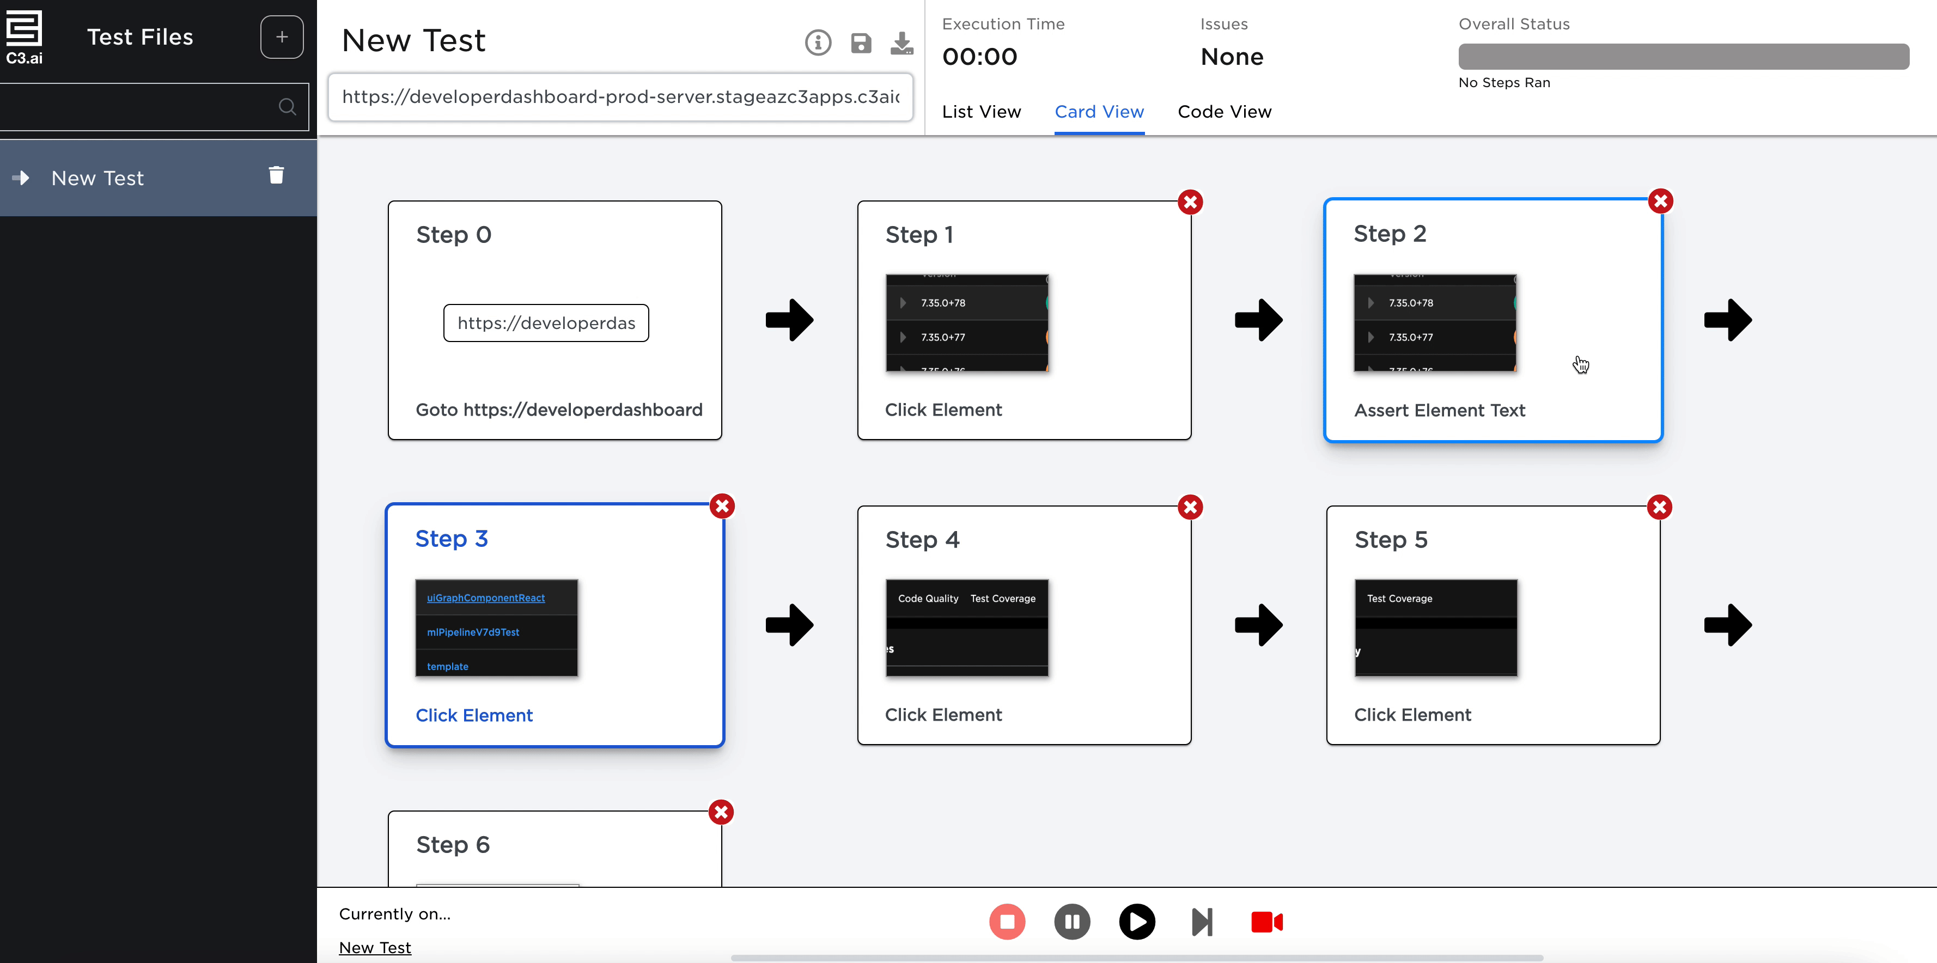Skip to the next test step
This screenshot has width=1937, height=963.
tap(1202, 922)
